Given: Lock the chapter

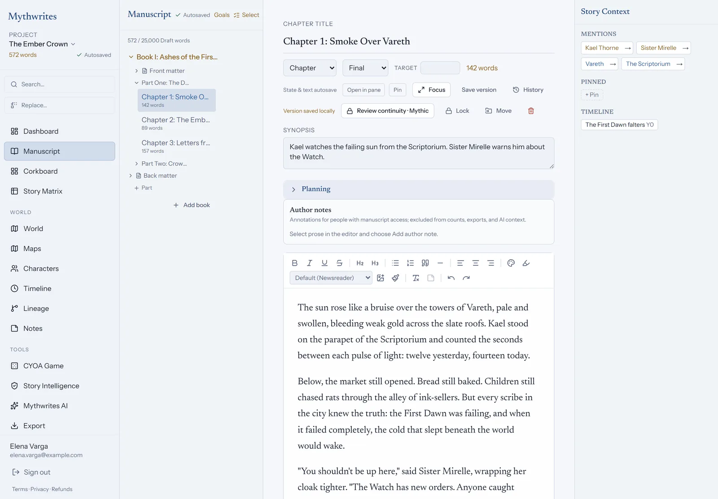Looking at the screenshot, I should tap(457, 111).
